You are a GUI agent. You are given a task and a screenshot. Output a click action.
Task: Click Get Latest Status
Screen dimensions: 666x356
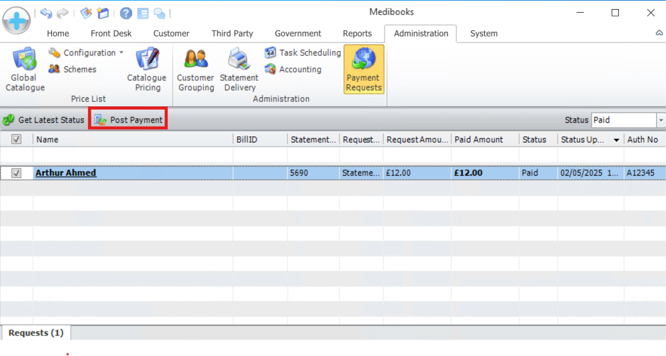coord(44,120)
